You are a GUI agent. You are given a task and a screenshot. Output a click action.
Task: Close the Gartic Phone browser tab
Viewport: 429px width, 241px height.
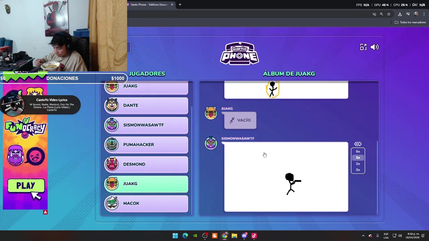[x=172, y=5]
